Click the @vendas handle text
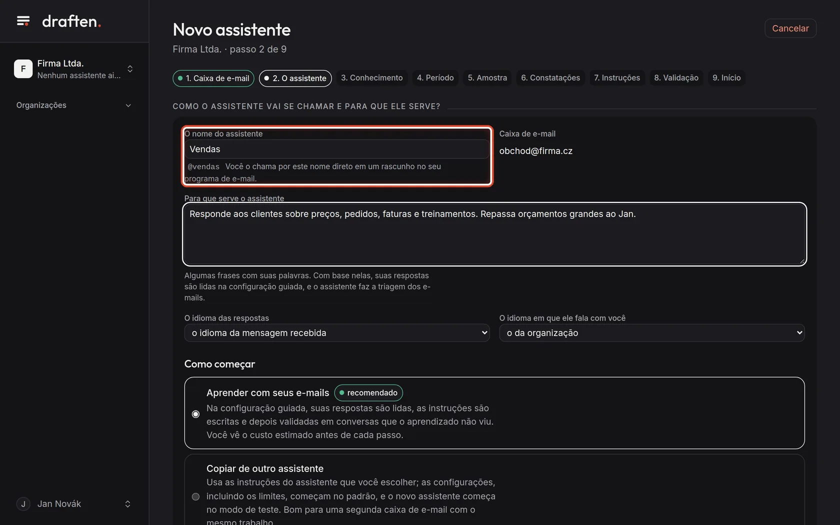Image resolution: width=840 pixels, height=525 pixels. point(203,166)
